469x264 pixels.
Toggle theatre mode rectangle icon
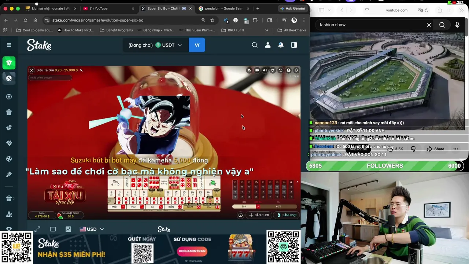(x=53, y=229)
